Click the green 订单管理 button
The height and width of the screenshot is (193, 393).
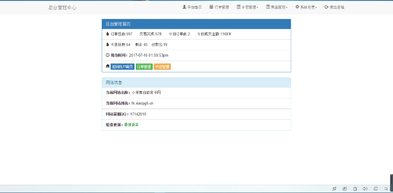tap(144, 67)
